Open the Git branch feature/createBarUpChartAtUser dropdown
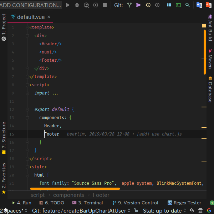The width and height of the screenshot is (214, 214). pyautogui.click(x=81, y=210)
